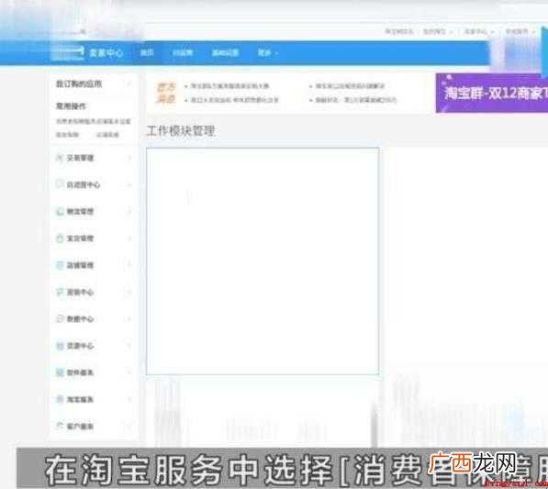
Task: Click the 常用操作 heading
Action: tap(71, 106)
